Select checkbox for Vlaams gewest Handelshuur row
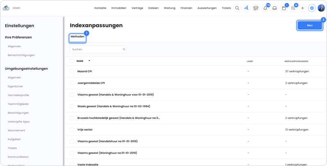 (x=72, y=141)
